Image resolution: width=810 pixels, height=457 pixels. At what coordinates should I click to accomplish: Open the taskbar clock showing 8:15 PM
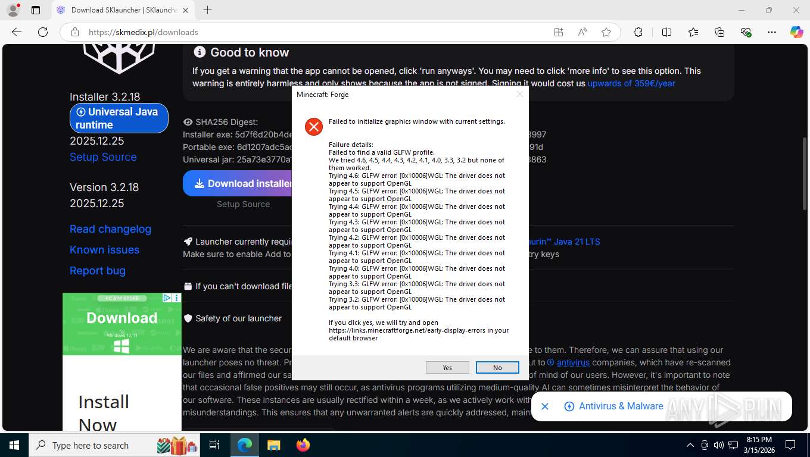point(759,445)
